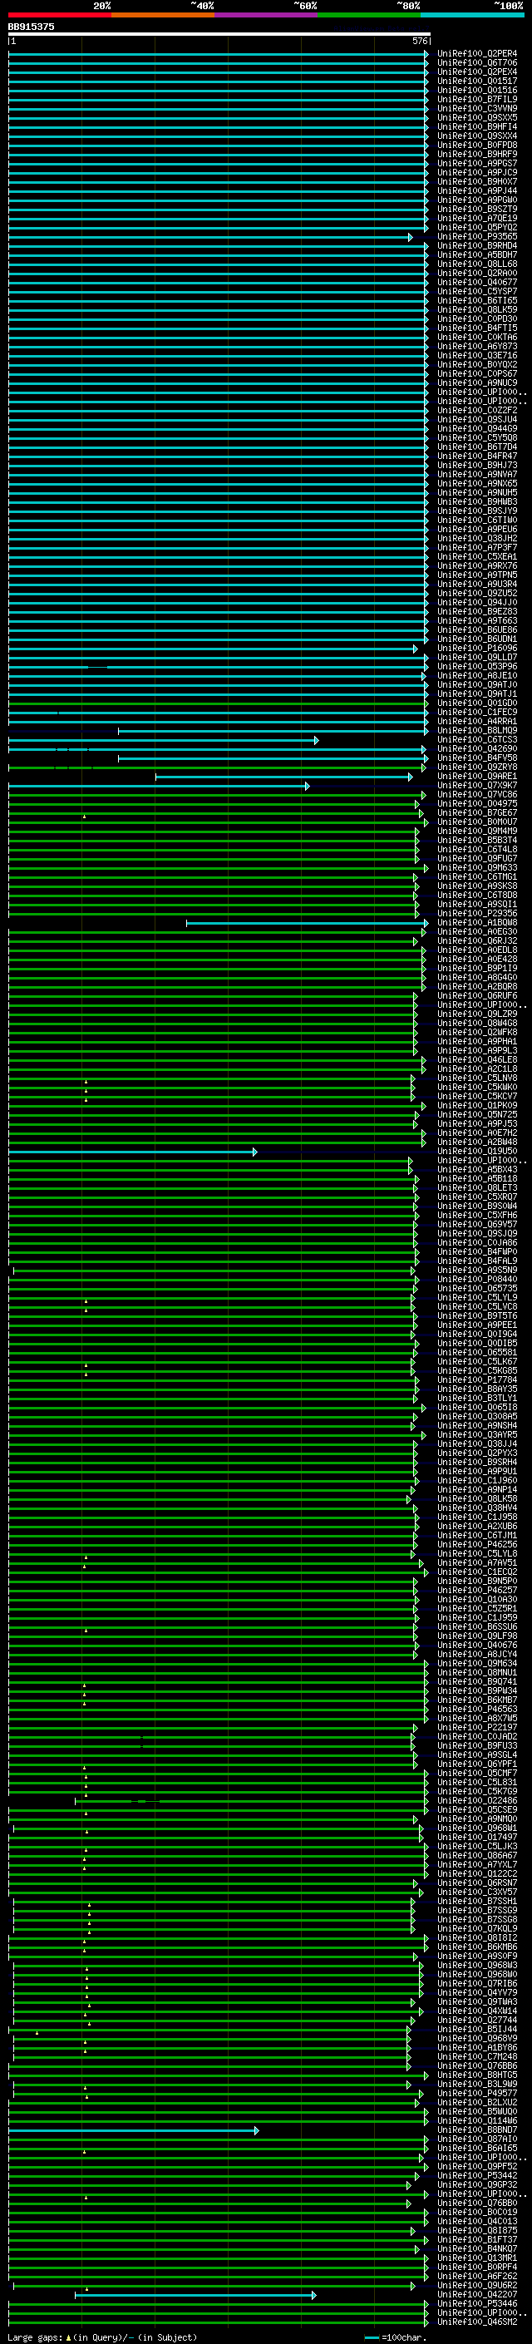This screenshot has width=532, height=2344.
Task: Click the UniRef100_Q46LE8 label
Action: (x=477, y=1060)
